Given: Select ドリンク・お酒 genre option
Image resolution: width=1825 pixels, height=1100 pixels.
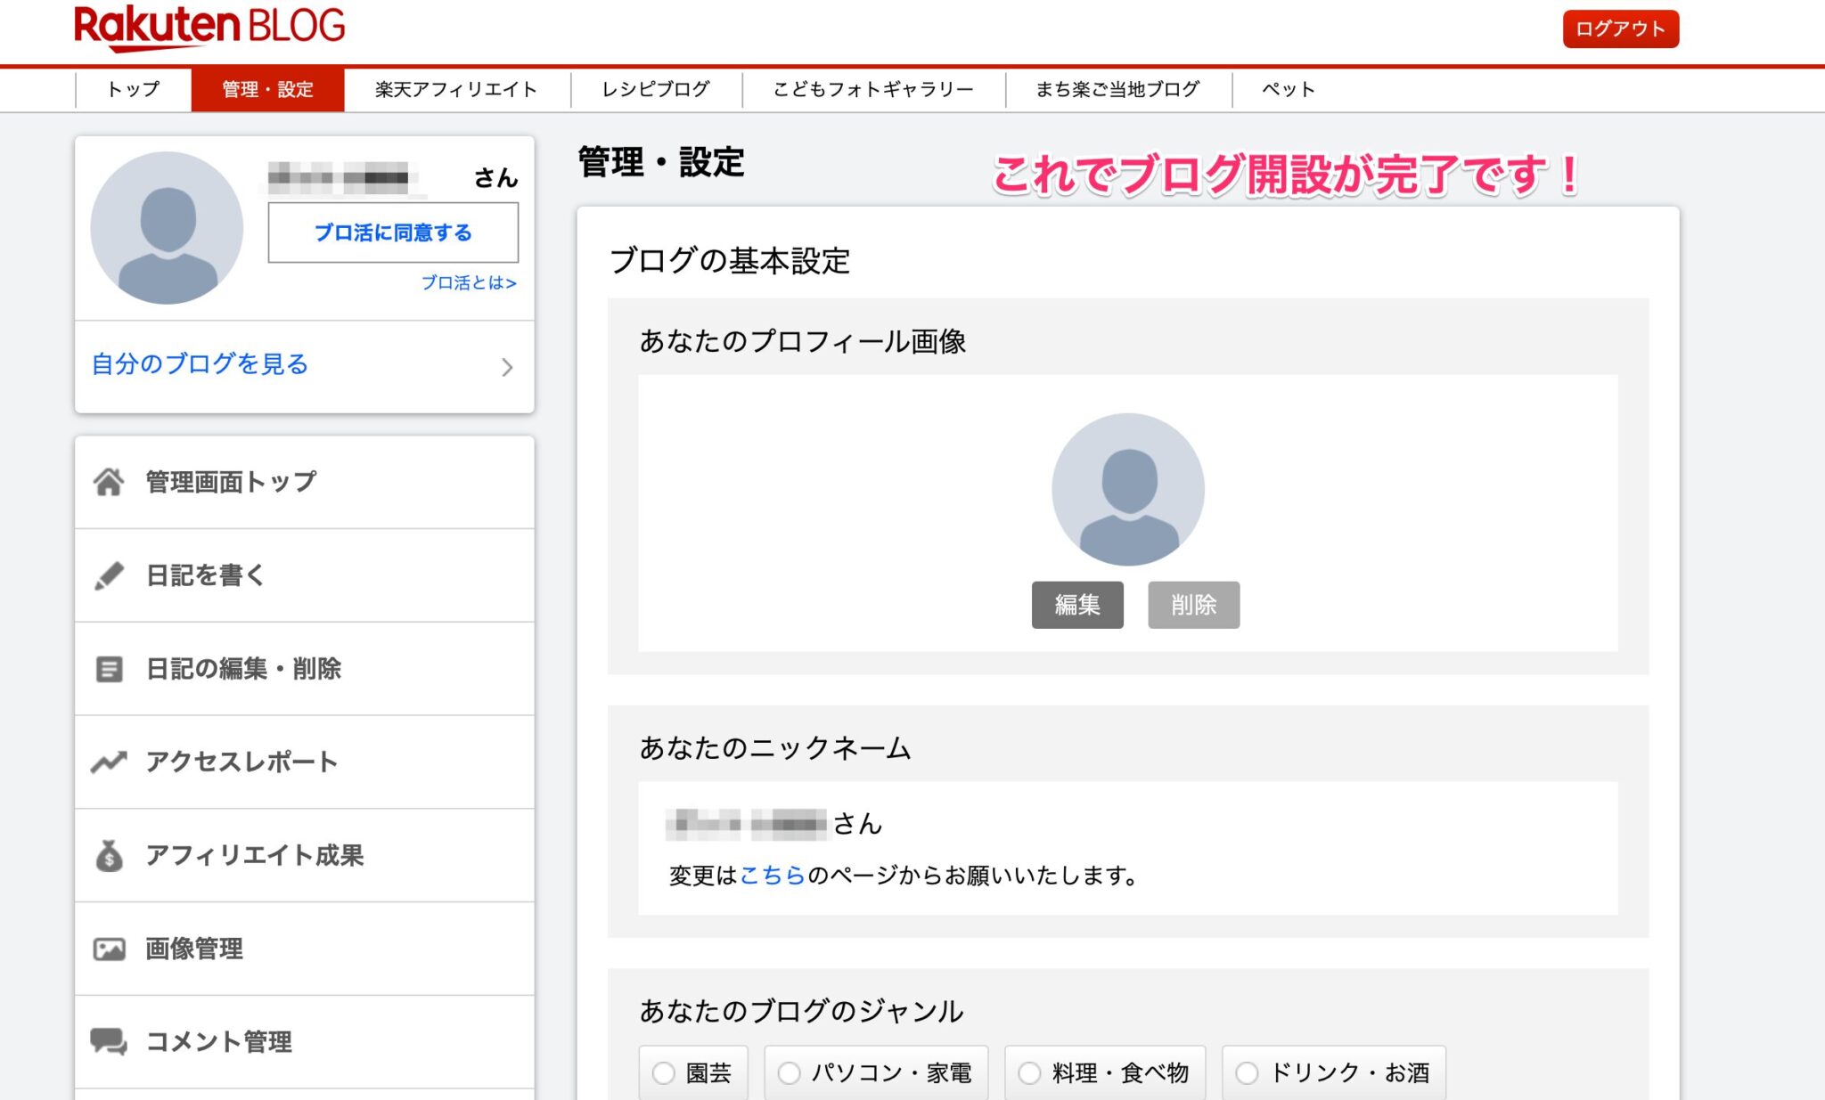Looking at the screenshot, I should pyautogui.click(x=1245, y=1074).
